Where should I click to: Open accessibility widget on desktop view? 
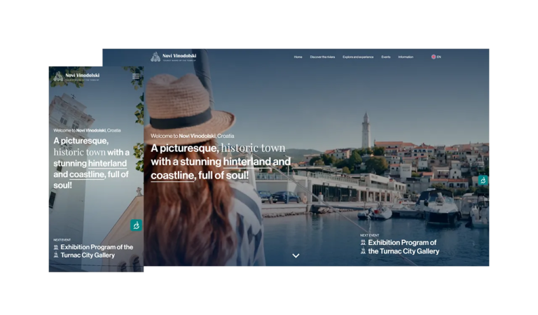click(x=483, y=180)
